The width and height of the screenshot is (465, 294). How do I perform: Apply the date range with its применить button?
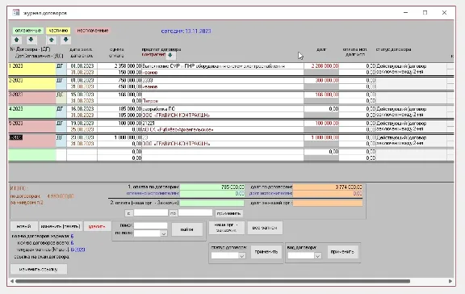point(228,213)
